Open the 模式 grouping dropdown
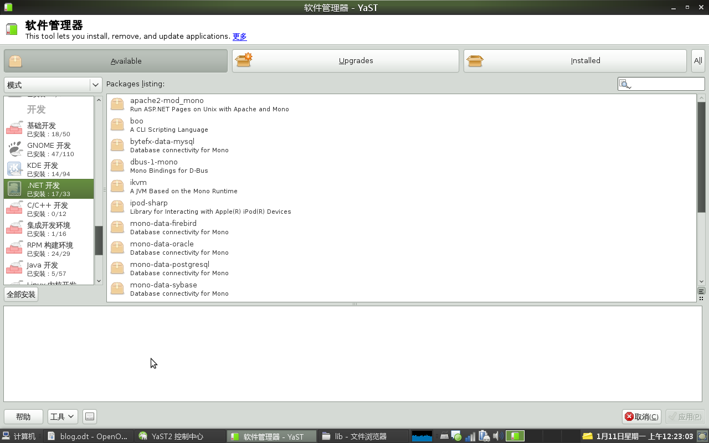Screen dimensions: 709x443 pyautogui.click(x=53, y=85)
